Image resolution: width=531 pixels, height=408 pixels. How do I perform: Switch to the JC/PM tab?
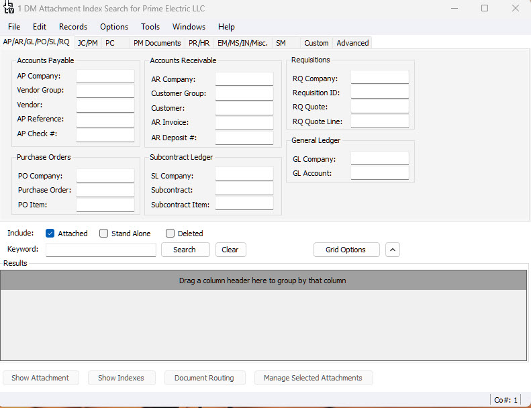(x=88, y=43)
